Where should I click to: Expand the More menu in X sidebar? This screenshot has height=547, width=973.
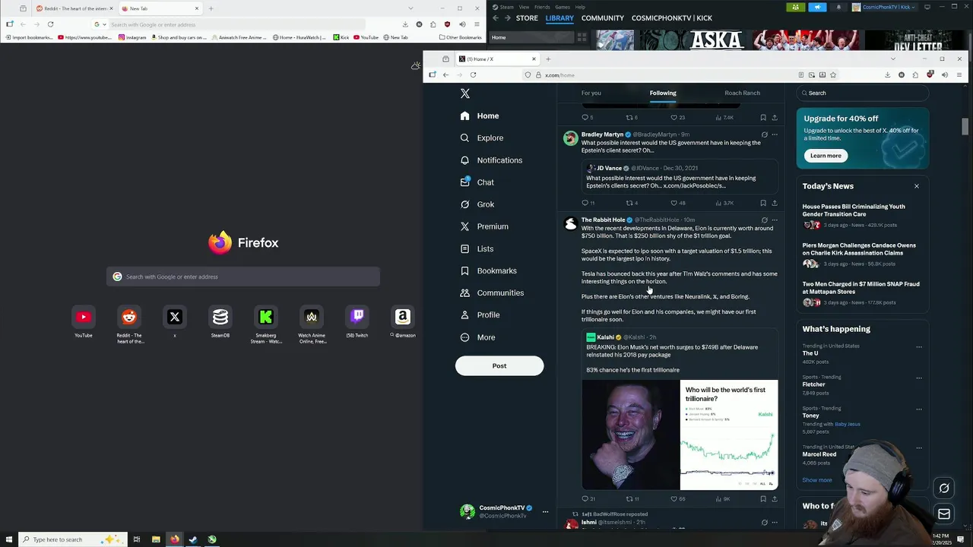point(477,337)
